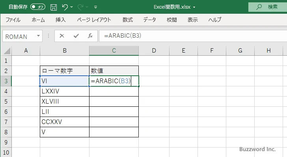Click cell containing LII

(x=65, y=111)
